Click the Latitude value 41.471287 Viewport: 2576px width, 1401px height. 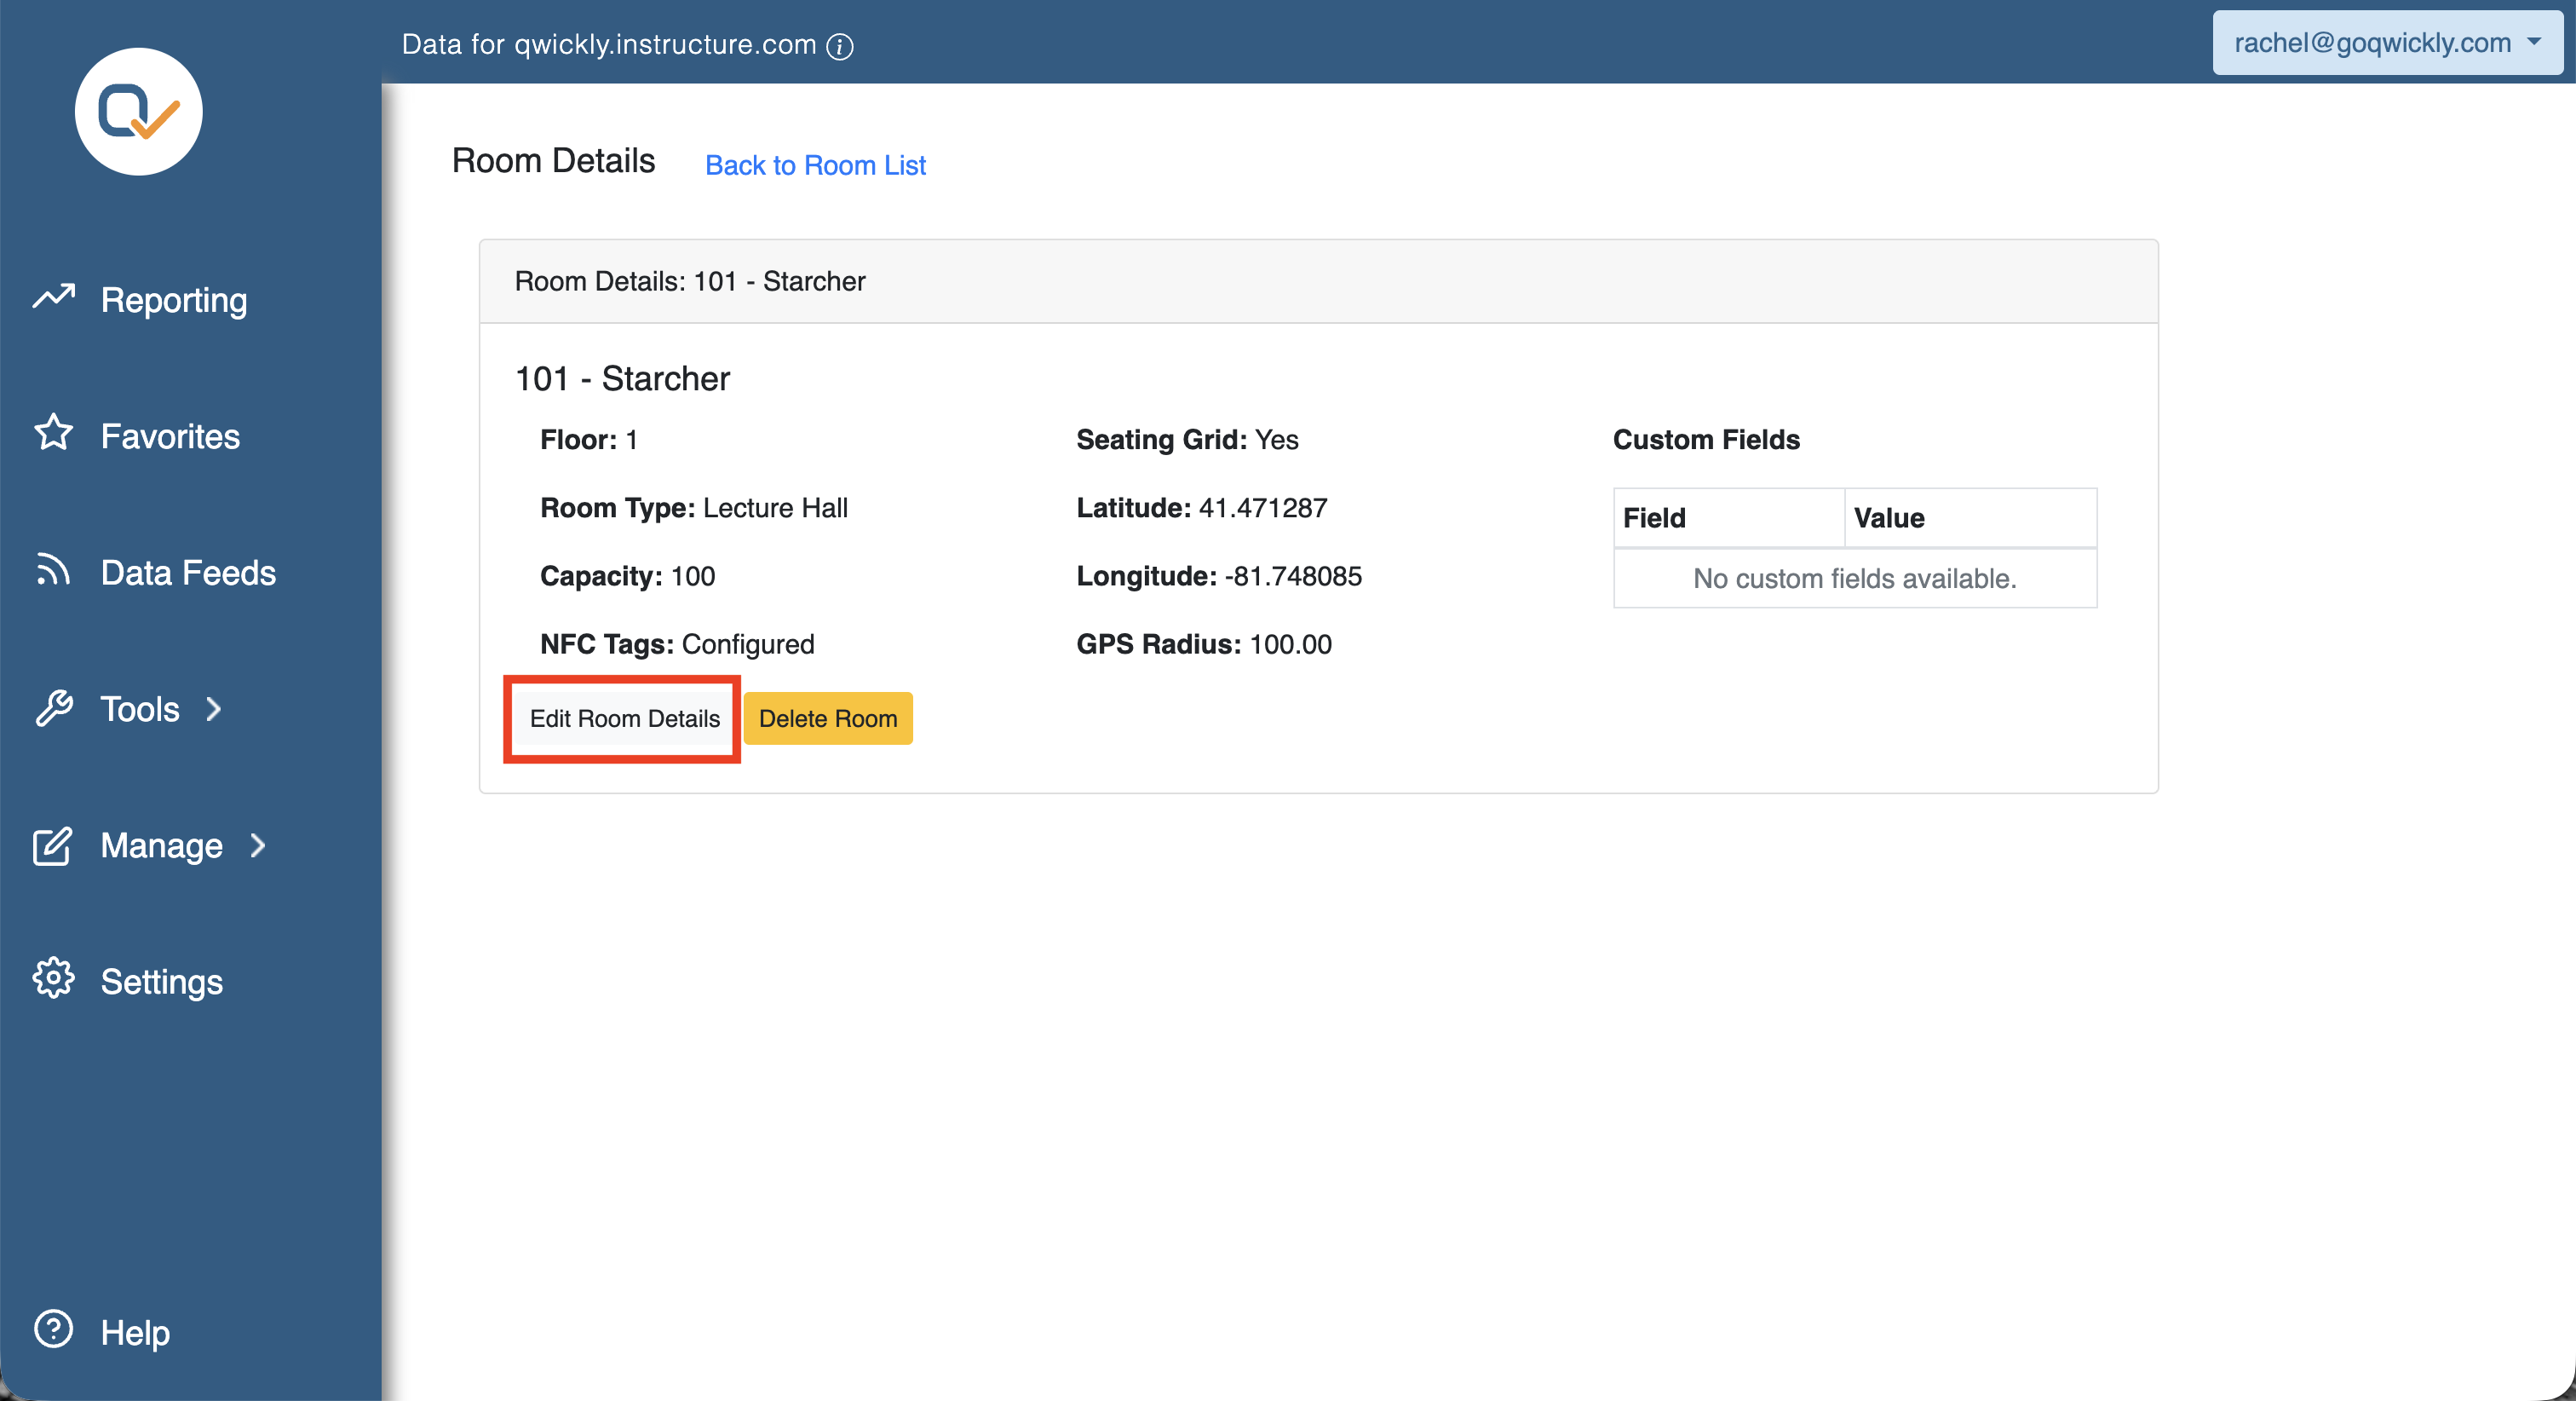(x=1263, y=509)
